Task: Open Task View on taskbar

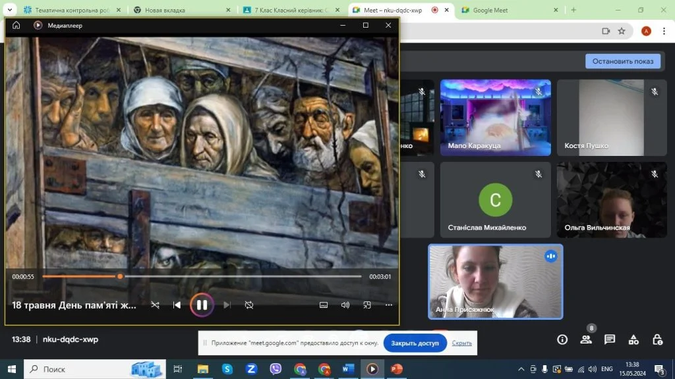Action: click(x=177, y=369)
